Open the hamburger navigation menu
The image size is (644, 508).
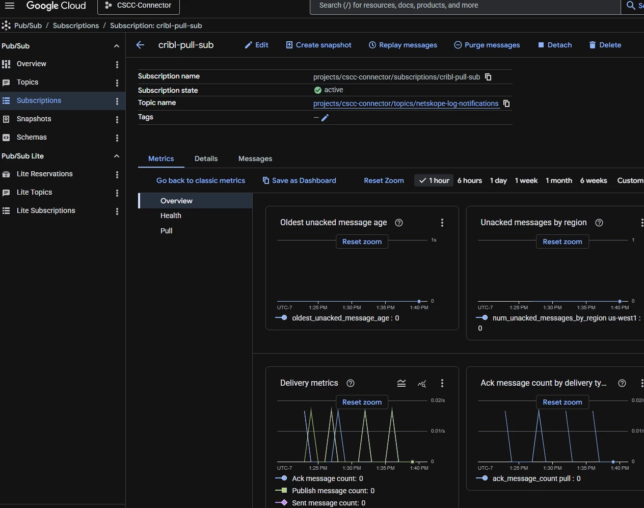tap(9, 6)
